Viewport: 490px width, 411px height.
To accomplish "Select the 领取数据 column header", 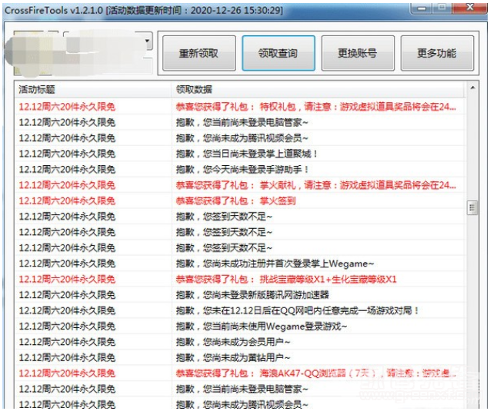I will tap(318, 90).
